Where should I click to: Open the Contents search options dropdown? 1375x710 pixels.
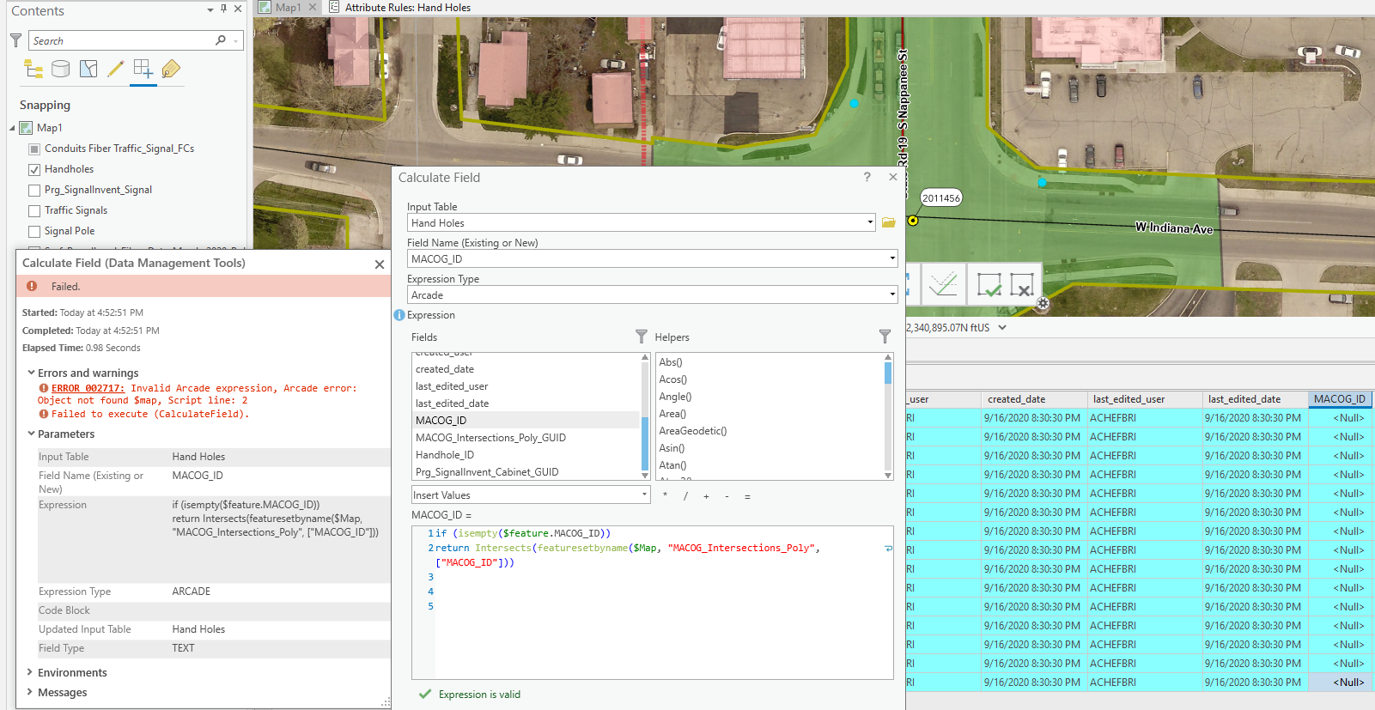click(x=235, y=40)
